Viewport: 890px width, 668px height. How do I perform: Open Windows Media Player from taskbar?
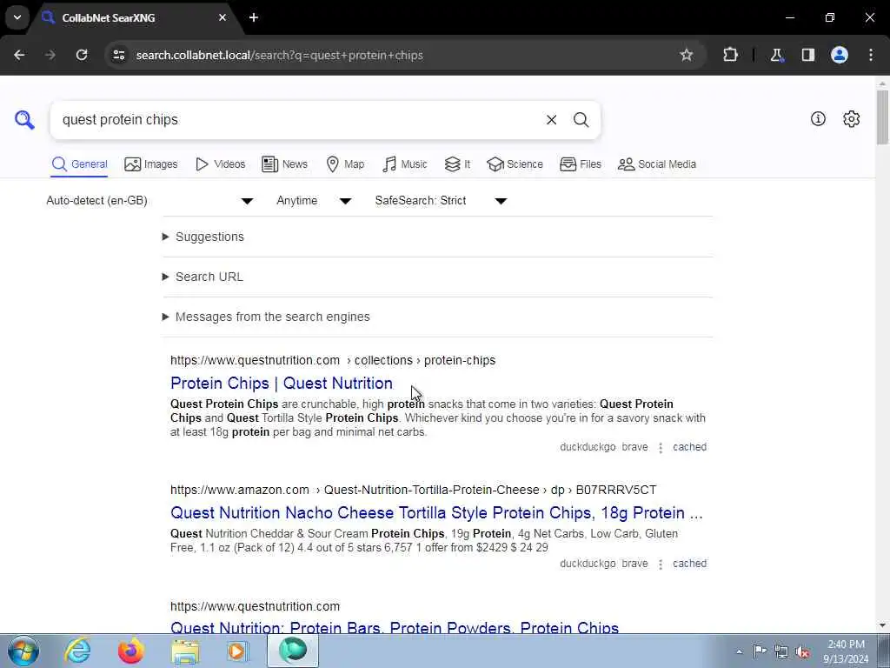tap(237, 651)
